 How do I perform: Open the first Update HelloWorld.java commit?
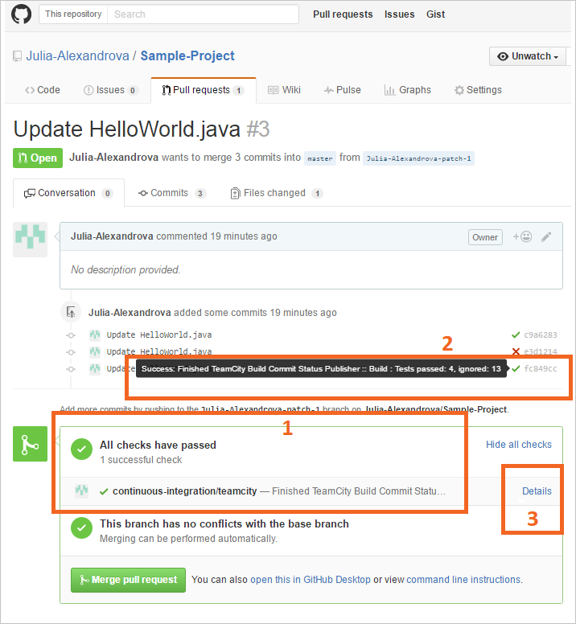tap(158, 335)
